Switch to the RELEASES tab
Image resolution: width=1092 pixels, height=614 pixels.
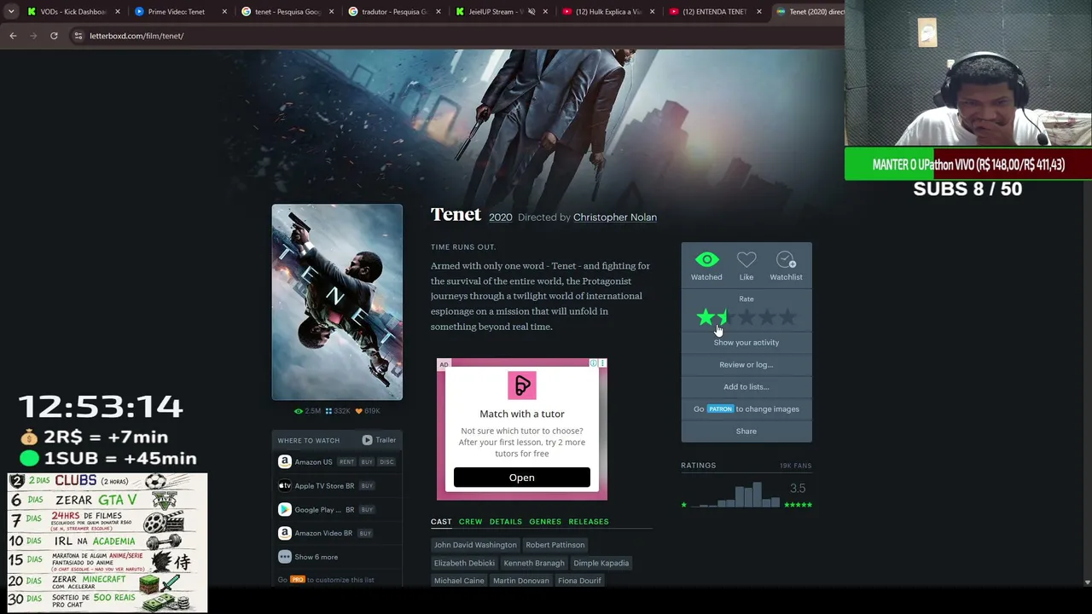coord(589,522)
